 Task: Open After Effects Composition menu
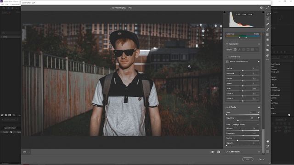(x=15, y=4)
